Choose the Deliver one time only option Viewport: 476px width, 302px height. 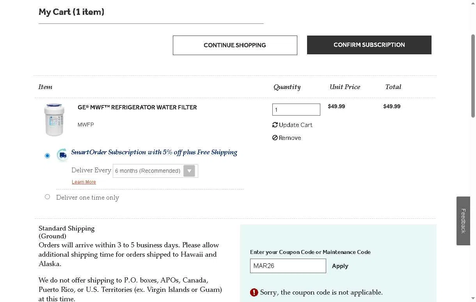click(48, 197)
